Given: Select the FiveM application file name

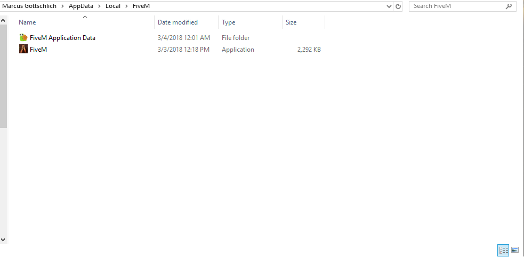Looking at the screenshot, I should point(38,50).
